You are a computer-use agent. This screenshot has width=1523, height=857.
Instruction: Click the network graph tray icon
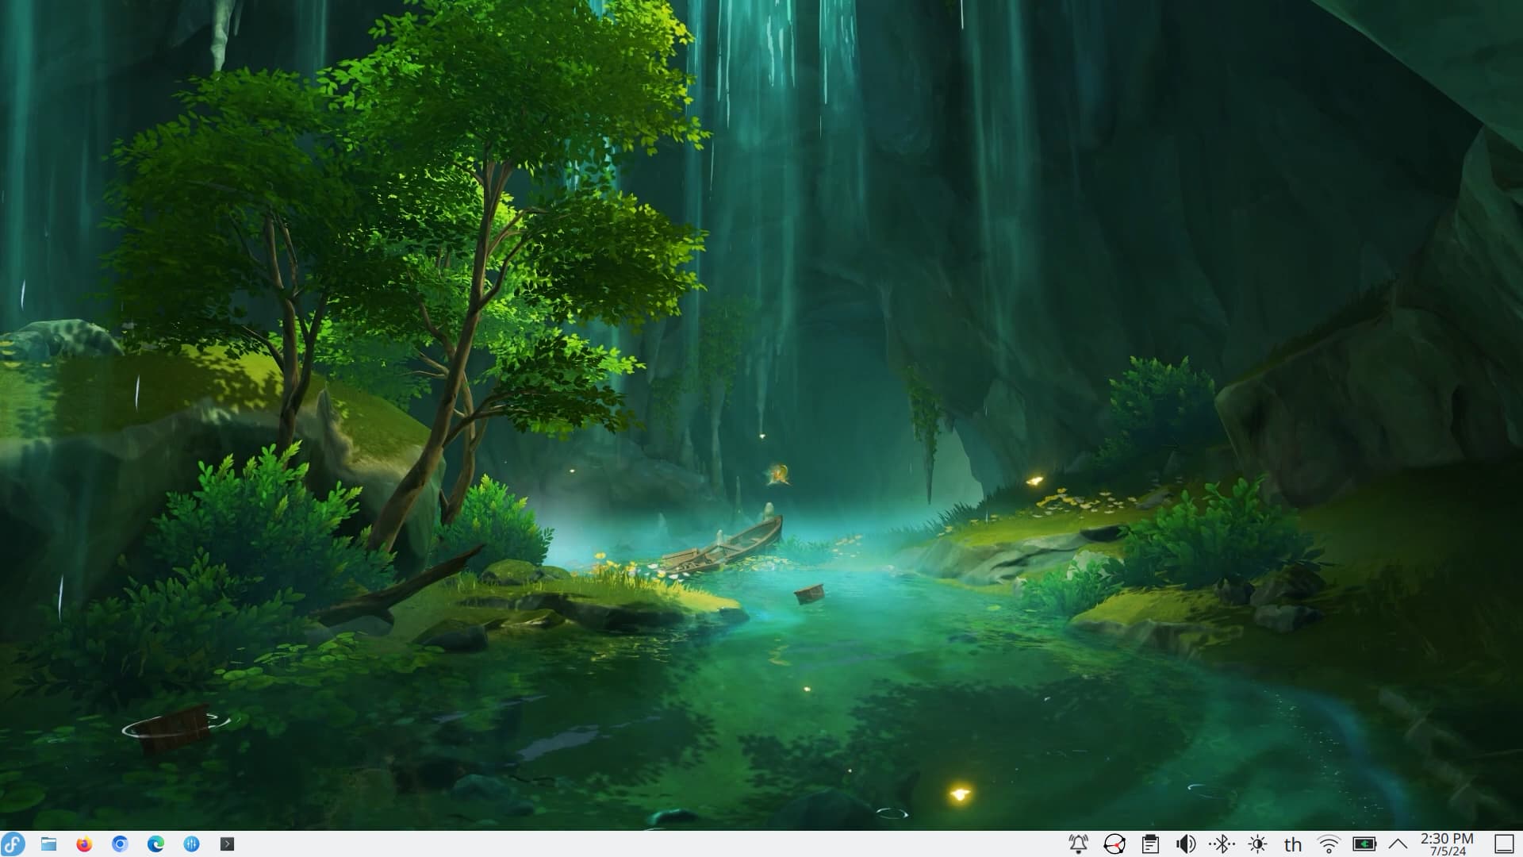(1114, 844)
